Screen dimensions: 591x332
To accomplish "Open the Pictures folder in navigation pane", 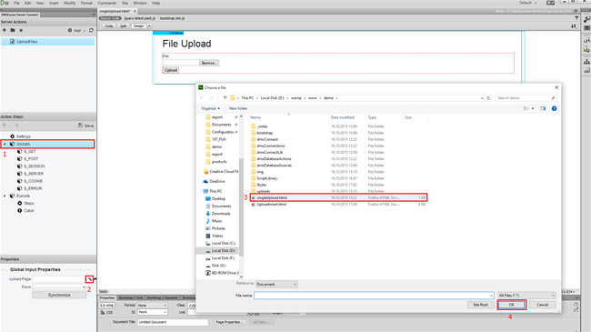I will click(x=215, y=228).
